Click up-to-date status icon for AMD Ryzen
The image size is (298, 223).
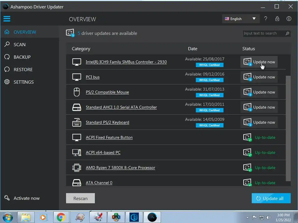(x=247, y=168)
